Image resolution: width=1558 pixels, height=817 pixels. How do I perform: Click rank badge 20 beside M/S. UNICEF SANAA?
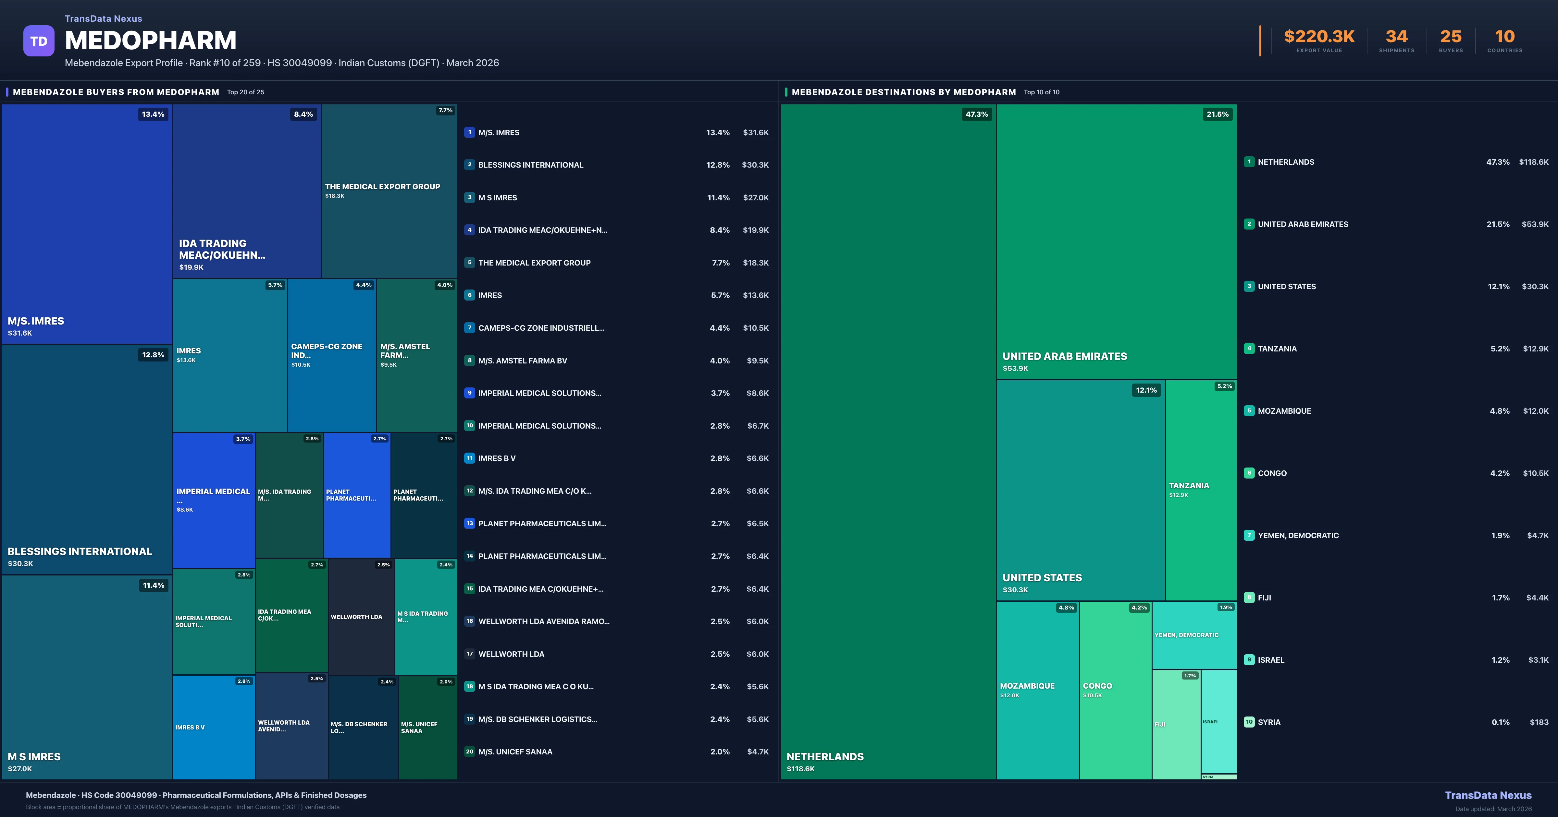[469, 752]
